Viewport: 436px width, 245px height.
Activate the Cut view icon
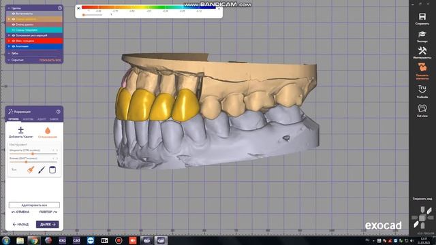(422, 108)
